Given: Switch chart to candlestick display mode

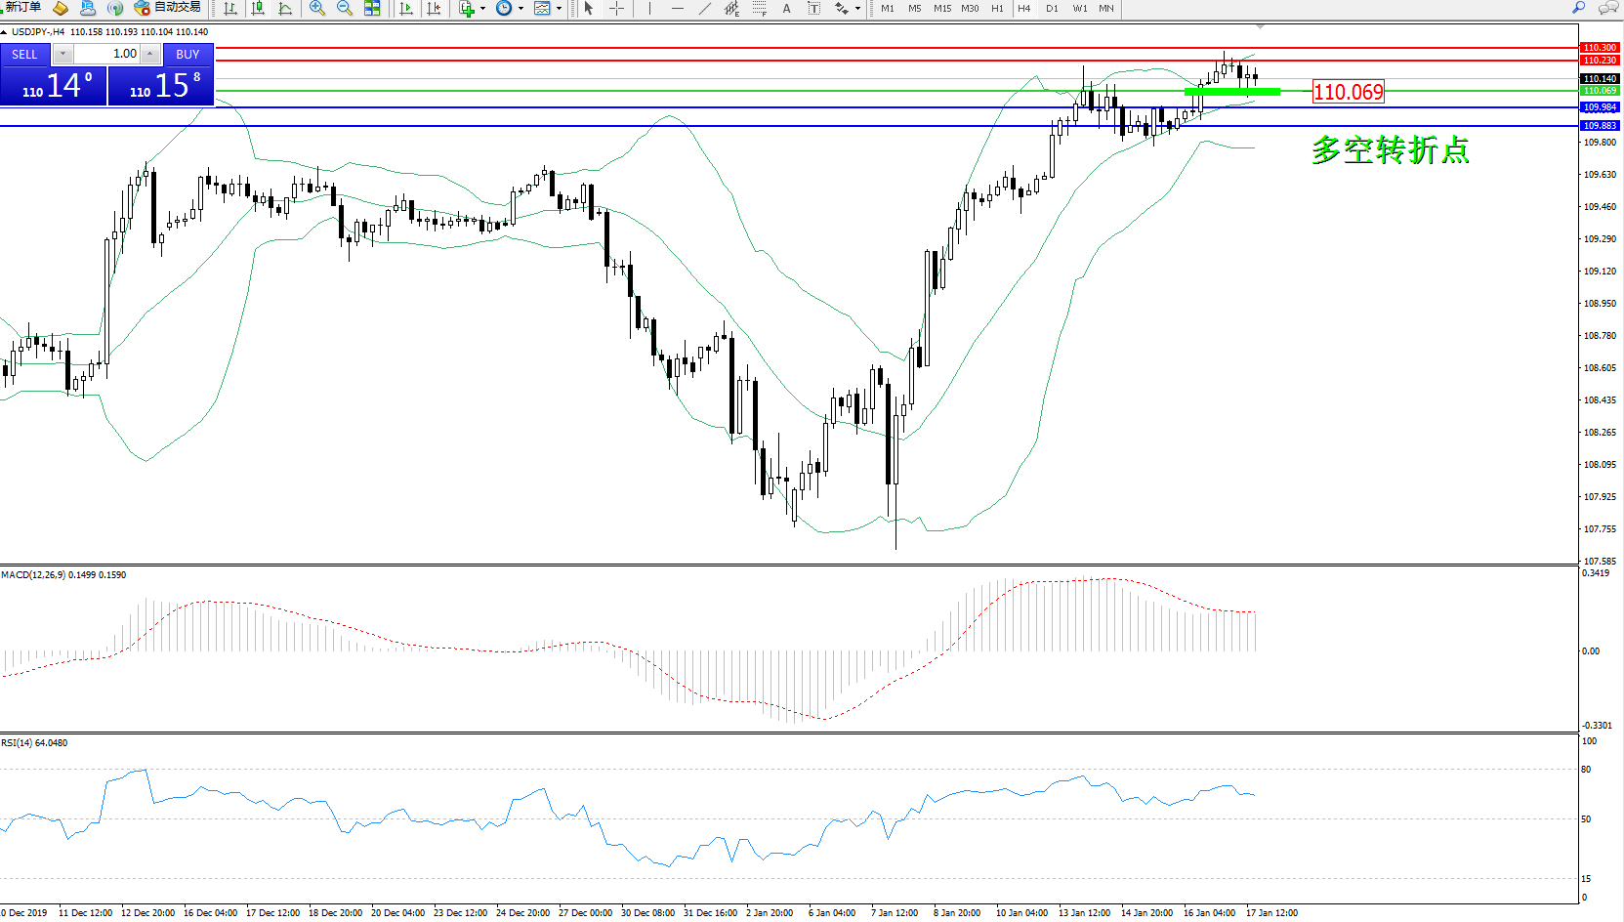Looking at the screenshot, I should (x=258, y=9).
